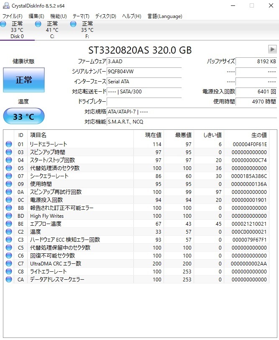Click status icon of ID C2 温度 row

[9, 232]
